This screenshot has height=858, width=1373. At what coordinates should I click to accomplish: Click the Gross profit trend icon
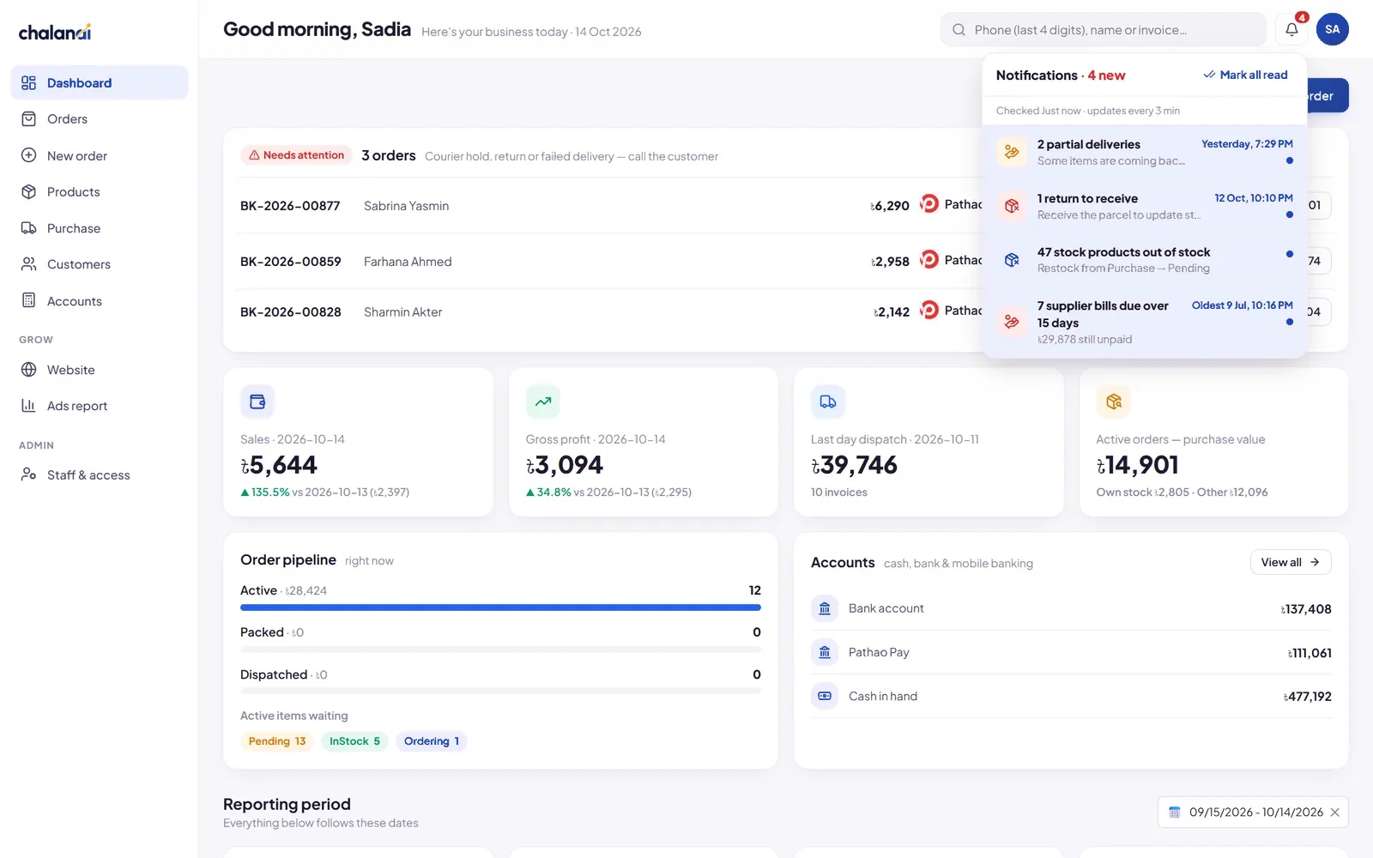click(x=543, y=402)
